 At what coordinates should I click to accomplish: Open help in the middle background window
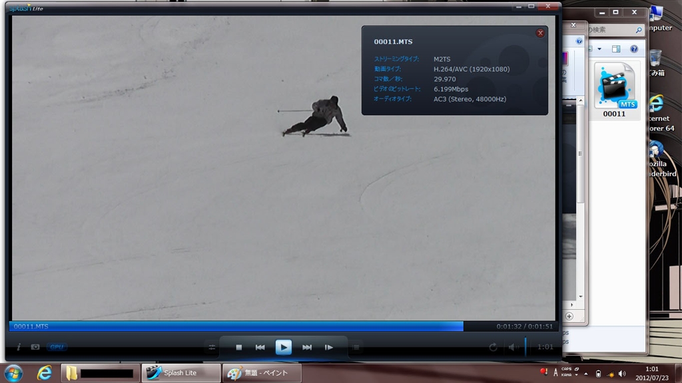tap(579, 41)
